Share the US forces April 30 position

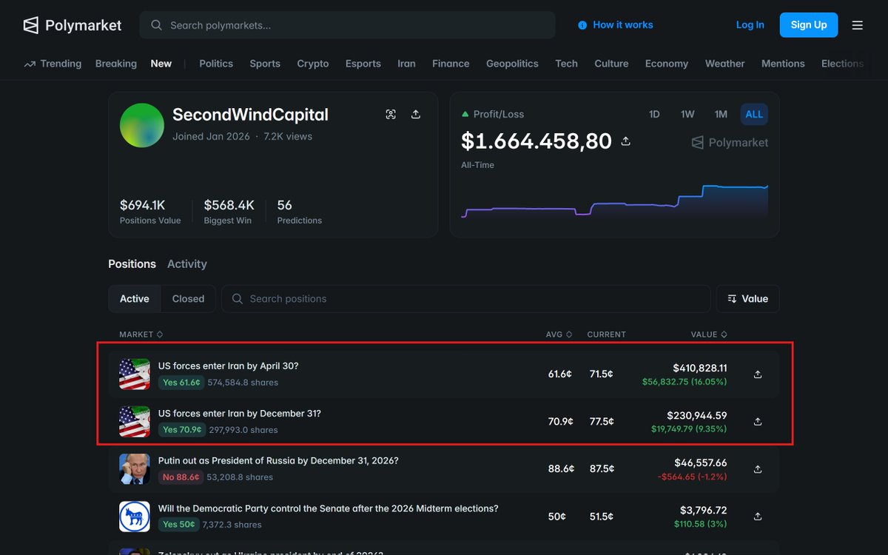click(758, 374)
